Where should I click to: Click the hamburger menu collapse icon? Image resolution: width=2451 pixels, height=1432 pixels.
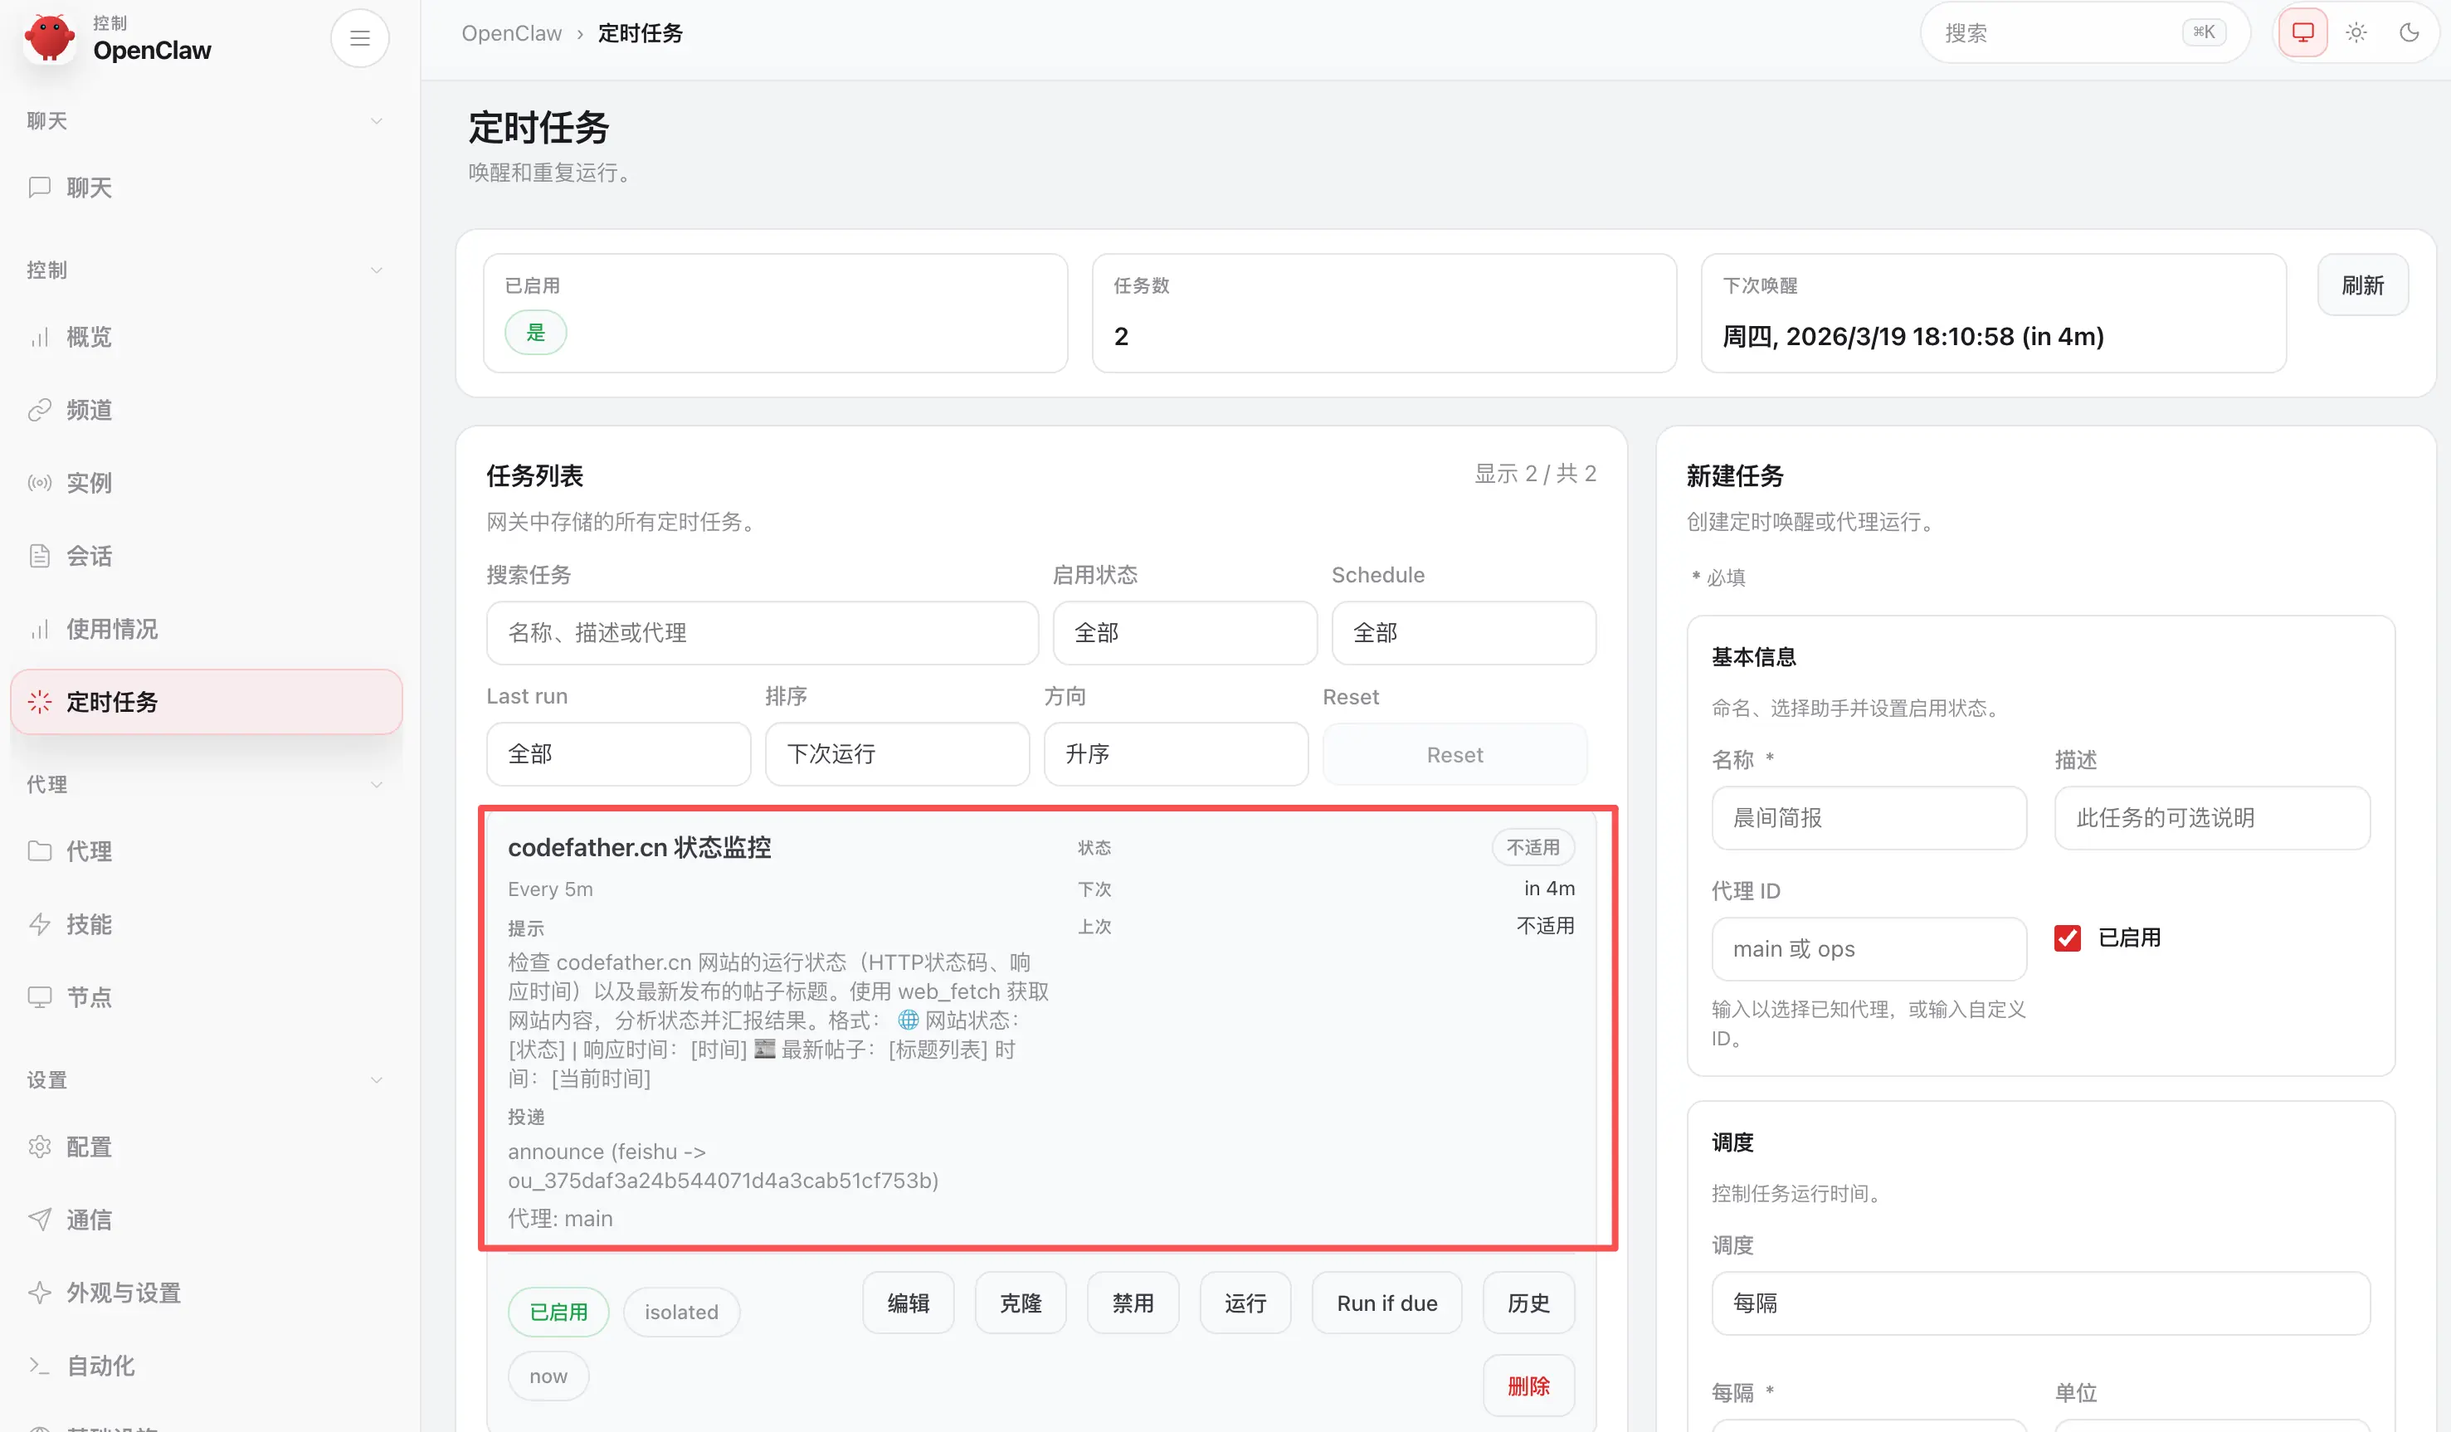coord(360,38)
